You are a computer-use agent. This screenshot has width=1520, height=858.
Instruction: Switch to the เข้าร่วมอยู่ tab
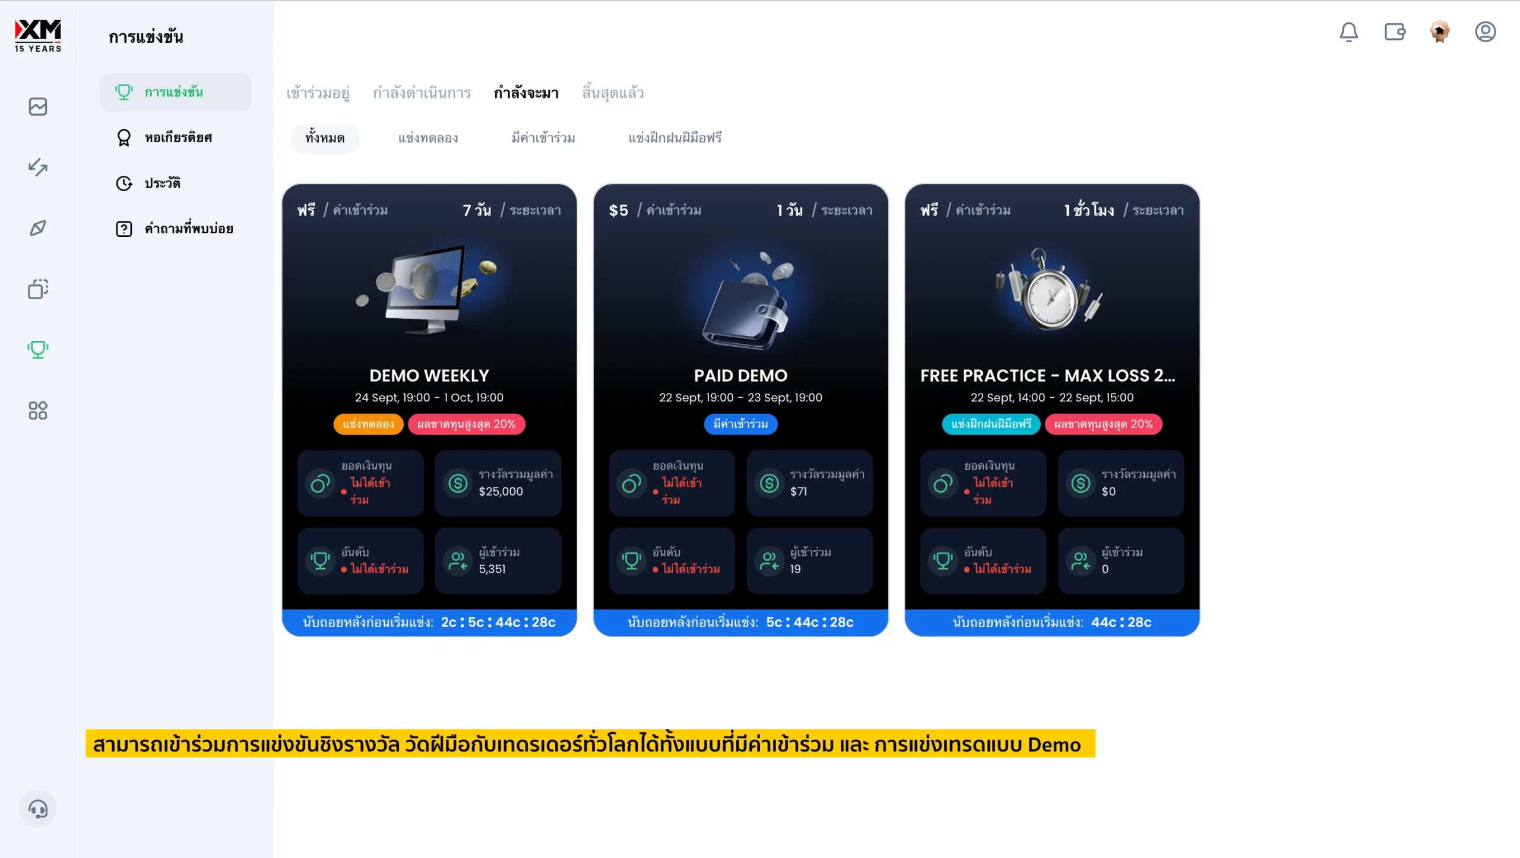pyautogui.click(x=318, y=93)
